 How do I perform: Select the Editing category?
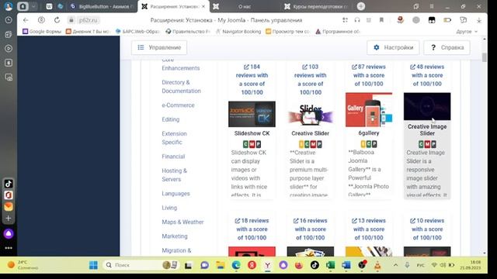[x=171, y=119]
